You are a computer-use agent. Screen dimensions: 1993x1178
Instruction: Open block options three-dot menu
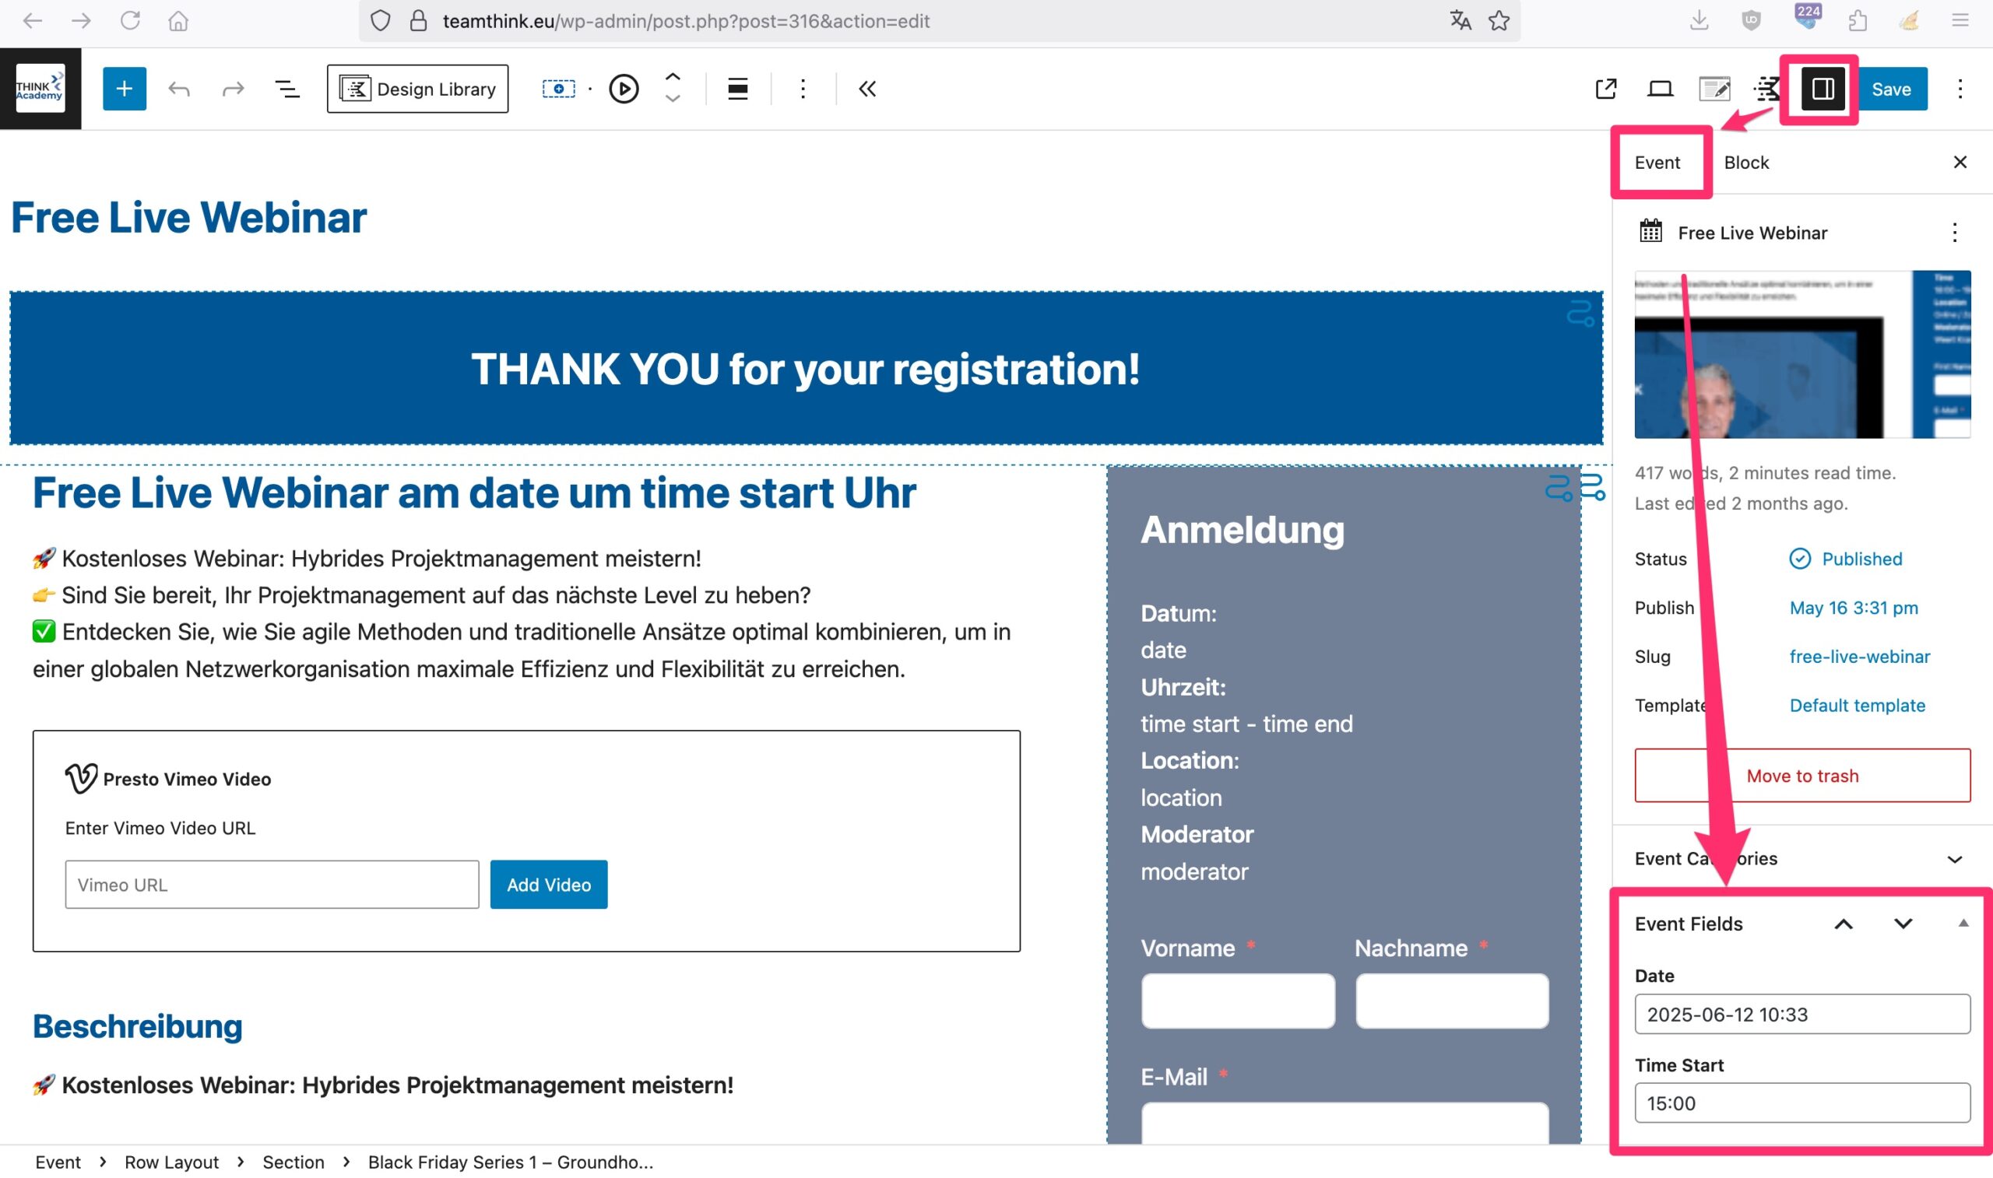(803, 88)
